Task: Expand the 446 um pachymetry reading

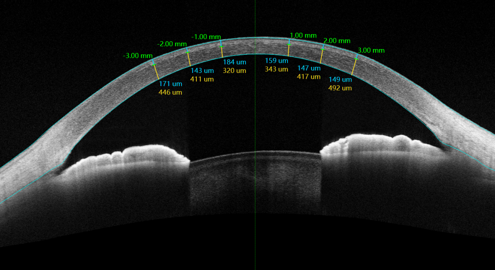Action: pos(171,93)
